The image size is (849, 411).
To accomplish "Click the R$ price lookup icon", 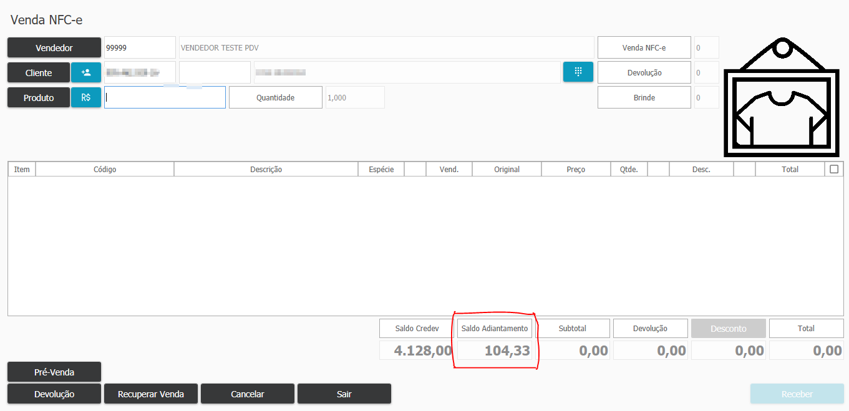I will pyautogui.click(x=86, y=97).
